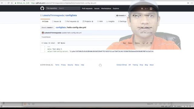Image resolution: width=194 pixels, height=109 pixels.
Task: Open Unwatch dropdown
Action: pos(121,15)
